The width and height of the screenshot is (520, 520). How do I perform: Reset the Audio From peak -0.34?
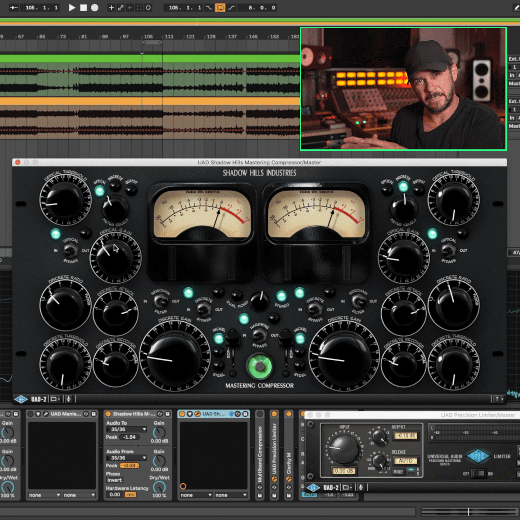pyautogui.click(x=129, y=466)
